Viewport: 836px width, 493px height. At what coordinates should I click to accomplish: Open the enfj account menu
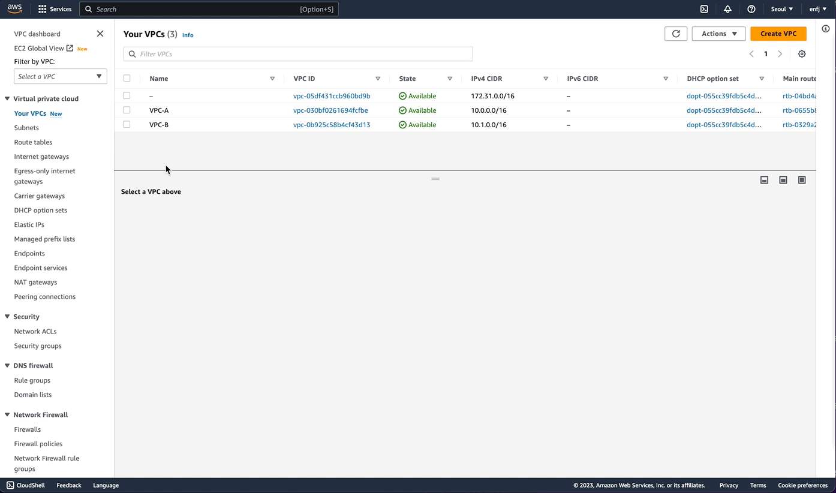pyautogui.click(x=818, y=9)
